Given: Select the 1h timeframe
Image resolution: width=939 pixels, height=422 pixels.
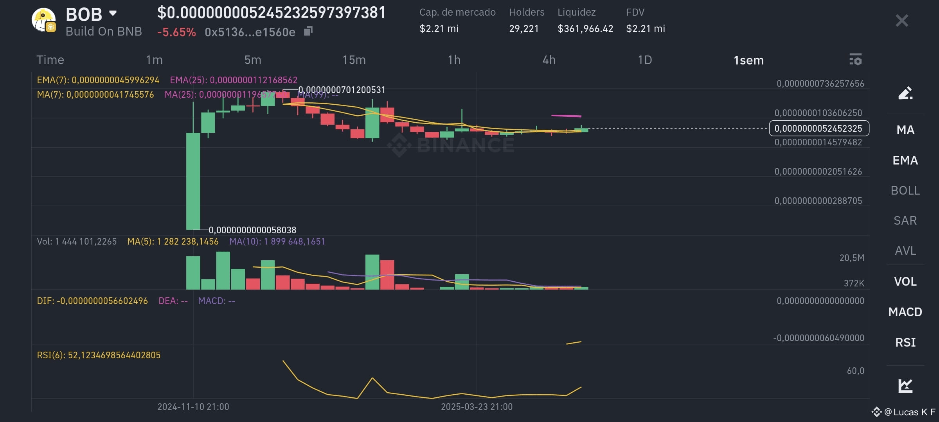Looking at the screenshot, I should (454, 60).
